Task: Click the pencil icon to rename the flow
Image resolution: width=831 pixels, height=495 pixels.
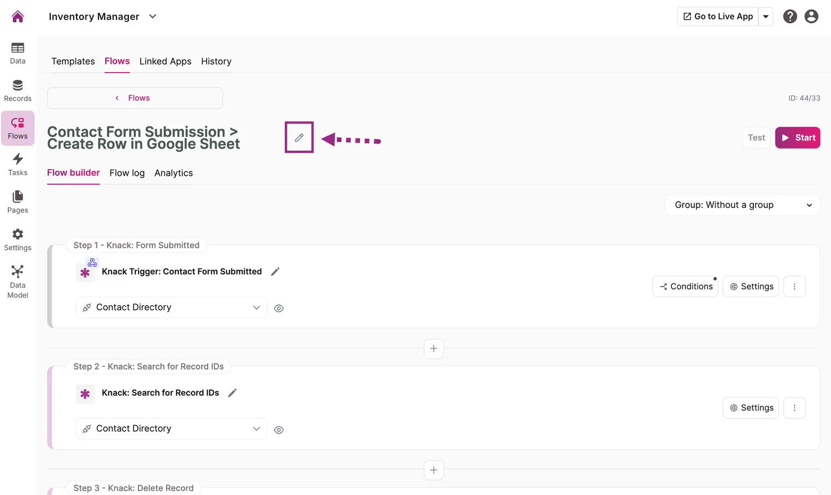Action: 299,137
